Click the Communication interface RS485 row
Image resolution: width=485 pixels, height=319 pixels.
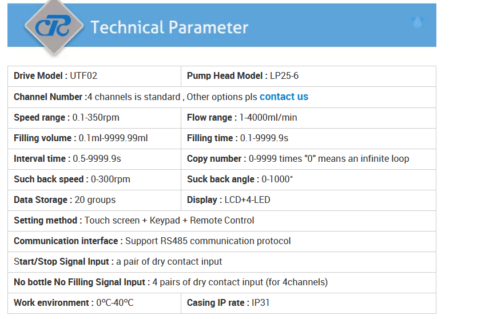[222, 241]
